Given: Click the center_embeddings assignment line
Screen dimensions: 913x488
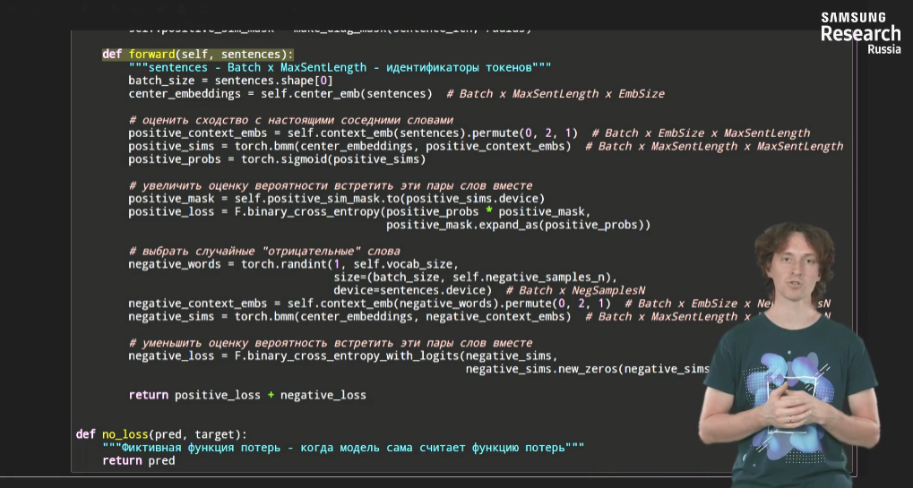Looking at the screenshot, I should (280, 94).
